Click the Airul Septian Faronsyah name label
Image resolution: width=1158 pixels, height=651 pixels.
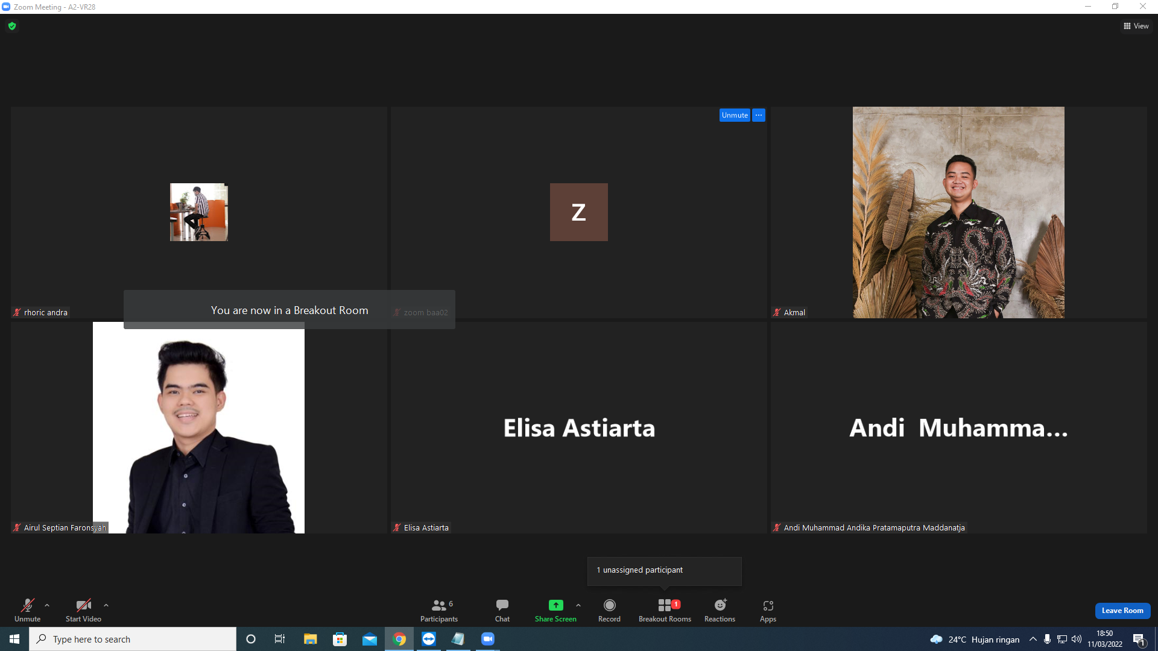click(x=60, y=527)
